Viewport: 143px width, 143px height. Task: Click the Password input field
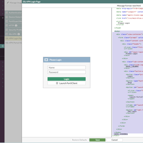(66, 72)
